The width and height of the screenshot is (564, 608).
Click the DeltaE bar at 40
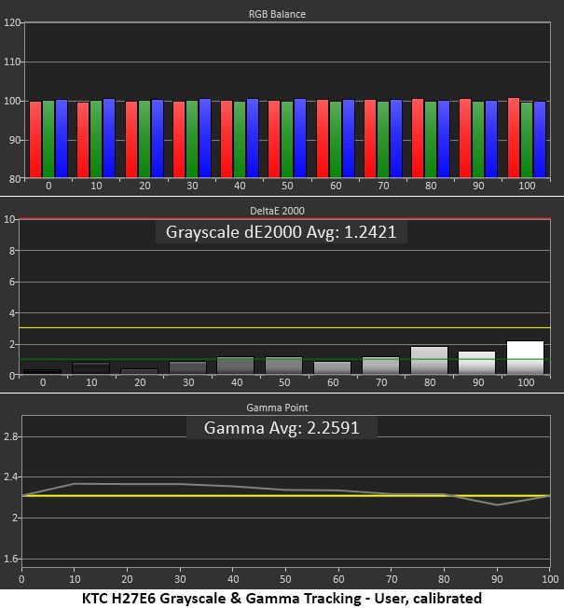click(x=235, y=366)
